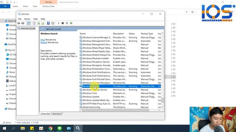The width and height of the screenshot is (236, 132).
Task: Open File Explorer from the taskbar
Action: pyautogui.click(x=23, y=128)
